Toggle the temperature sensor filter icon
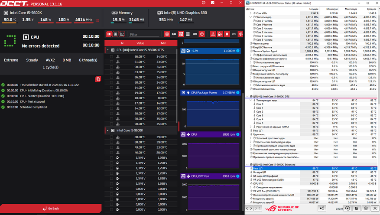380x215 pixels. [x=213, y=34]
